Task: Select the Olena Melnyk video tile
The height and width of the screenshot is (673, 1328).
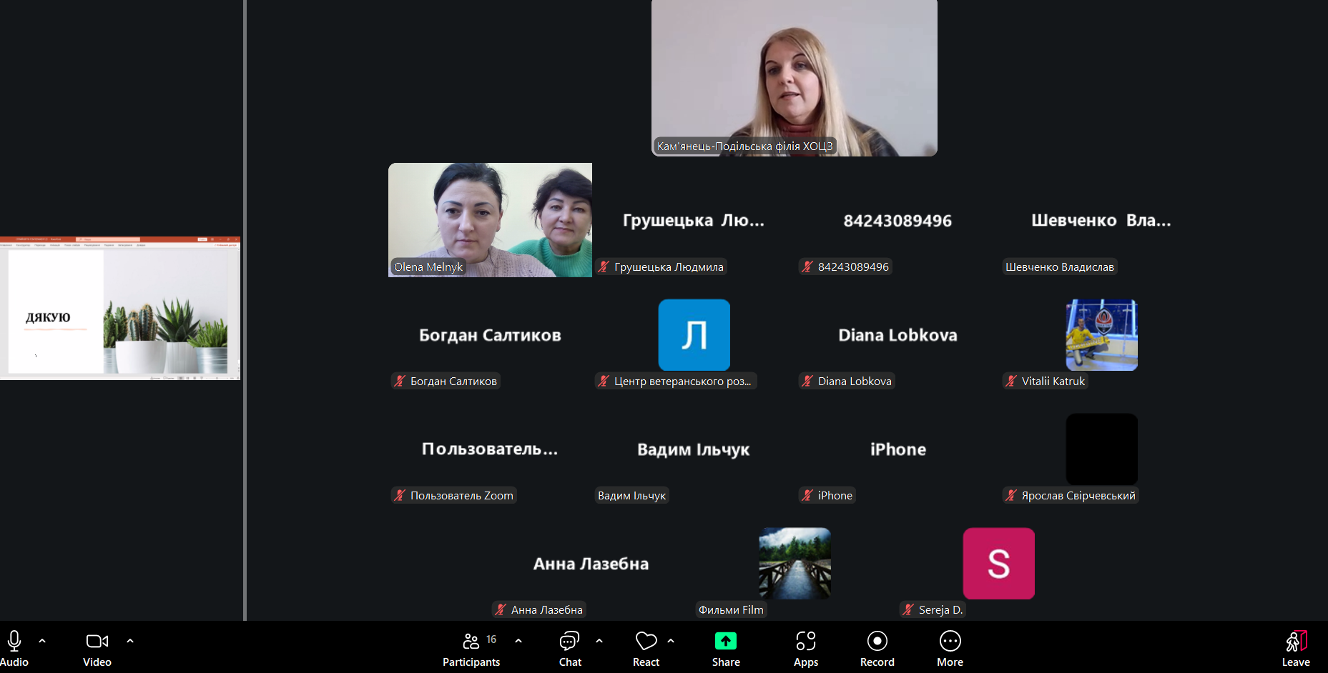Action: coord(490,220)
